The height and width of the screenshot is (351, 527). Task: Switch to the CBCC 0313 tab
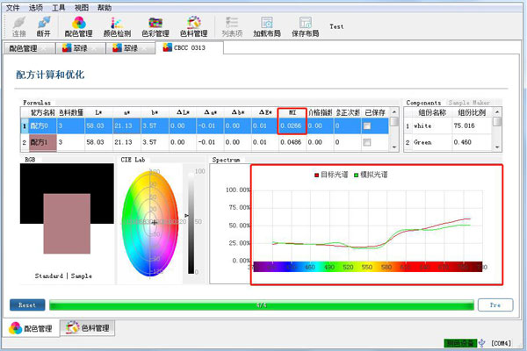pos(186,48)
